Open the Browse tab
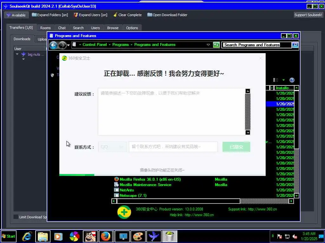The image size is (325, 243). (x=113, y=28)
